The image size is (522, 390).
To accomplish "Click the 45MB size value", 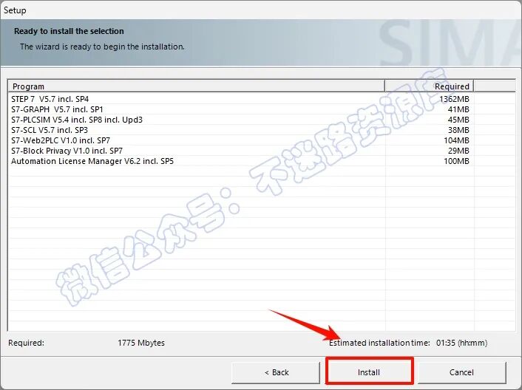I will coord(458,120).
